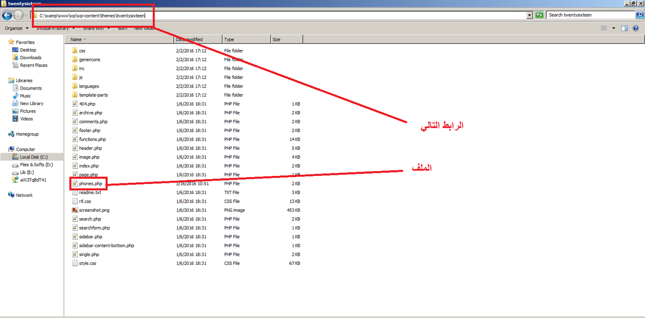Toggle the preview pane icon
Image resolution: width=645 pixels, height=318 pixels.
[x=625, y=28]
